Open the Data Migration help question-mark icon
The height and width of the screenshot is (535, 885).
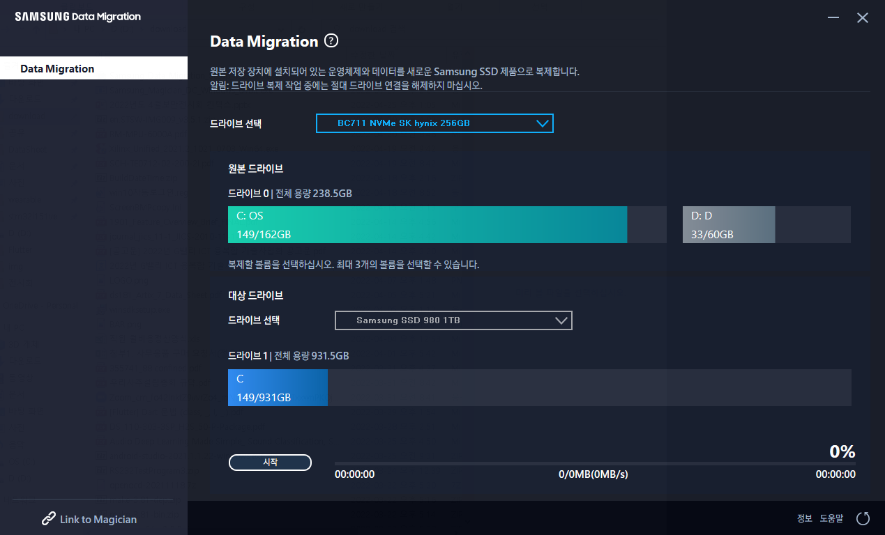pyautogui.click(x=331, y=41)
